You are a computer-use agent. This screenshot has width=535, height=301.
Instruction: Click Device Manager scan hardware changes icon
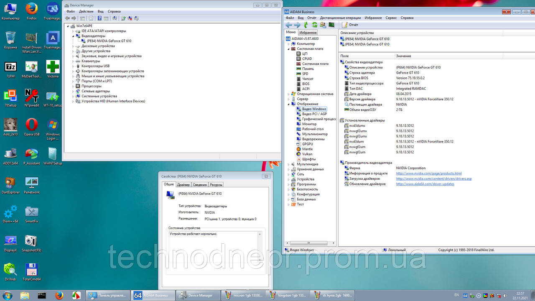point(115,18)
